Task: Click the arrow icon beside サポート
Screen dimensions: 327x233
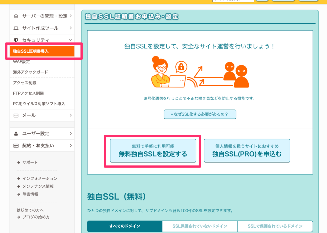Action: pyautogui.click(x=19, y=162)
